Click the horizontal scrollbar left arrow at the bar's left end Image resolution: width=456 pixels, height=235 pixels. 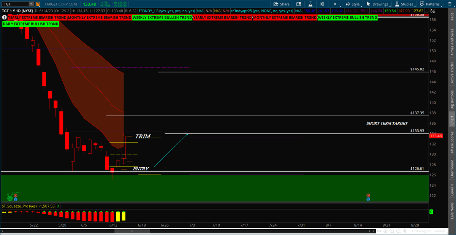tap(2, 231)
